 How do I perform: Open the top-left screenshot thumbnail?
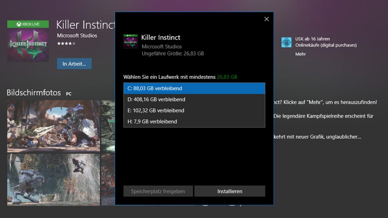[x=53, y=126]
